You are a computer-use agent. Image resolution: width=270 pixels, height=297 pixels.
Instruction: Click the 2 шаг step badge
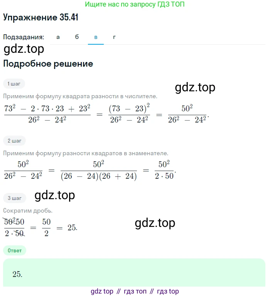(x=14, y=141)
